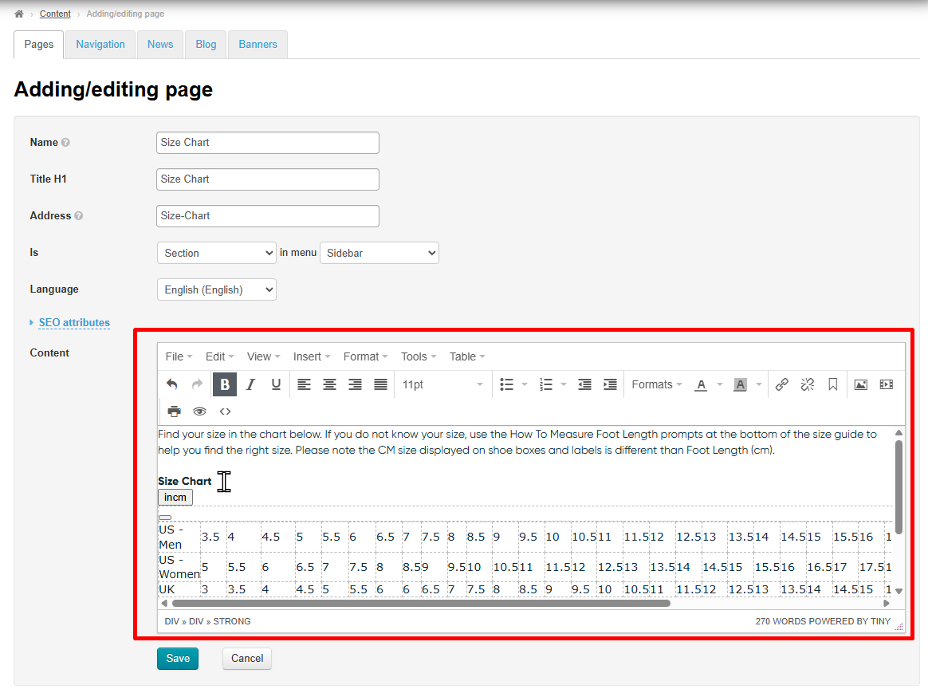The height and width of the screenshot is (693, 928).
Task: Click the Cancel button
Action: pos(247,658)
